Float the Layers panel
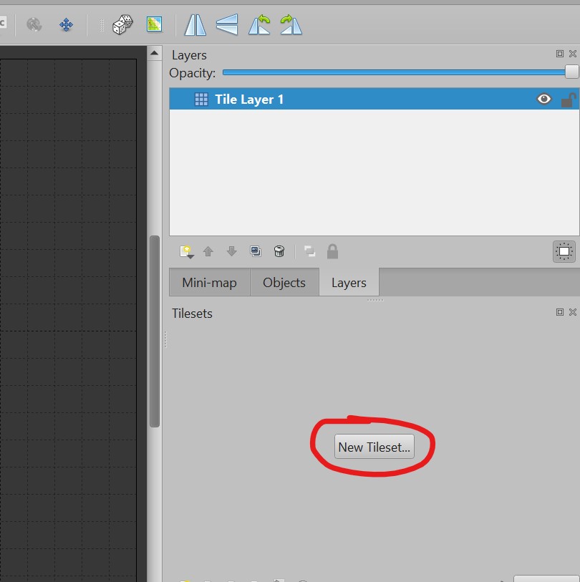 click(560, 54)
